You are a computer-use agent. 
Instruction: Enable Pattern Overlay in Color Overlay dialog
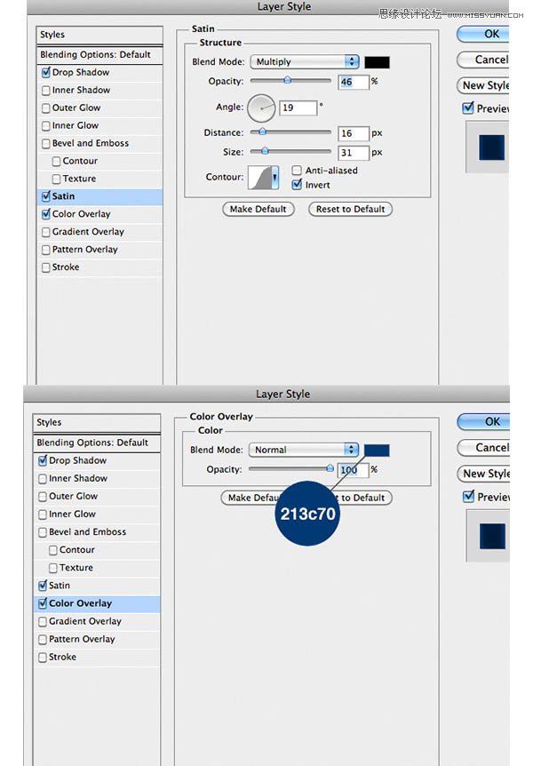tap(43, 639)
